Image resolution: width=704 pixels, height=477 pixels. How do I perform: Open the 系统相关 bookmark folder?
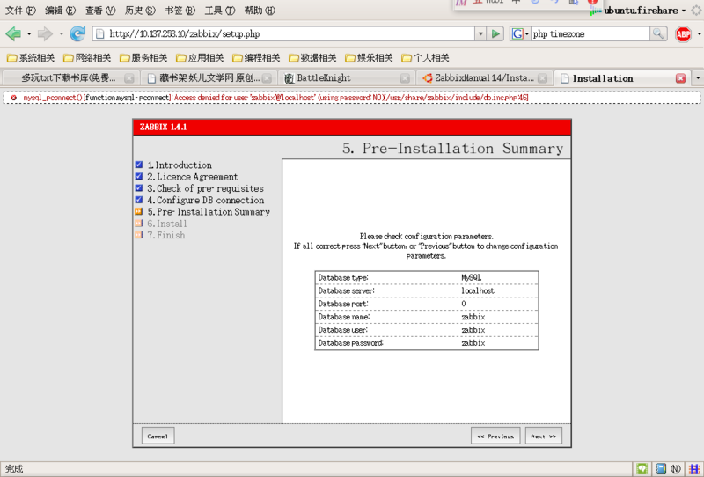[x=31, y=58]
